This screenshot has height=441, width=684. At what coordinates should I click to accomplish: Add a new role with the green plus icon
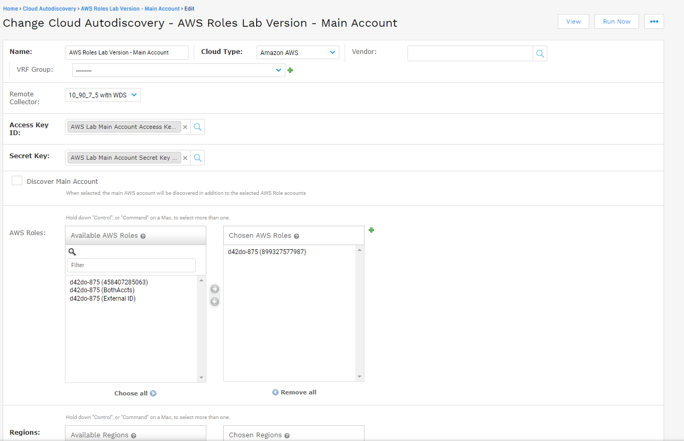(x=371, y=230)
